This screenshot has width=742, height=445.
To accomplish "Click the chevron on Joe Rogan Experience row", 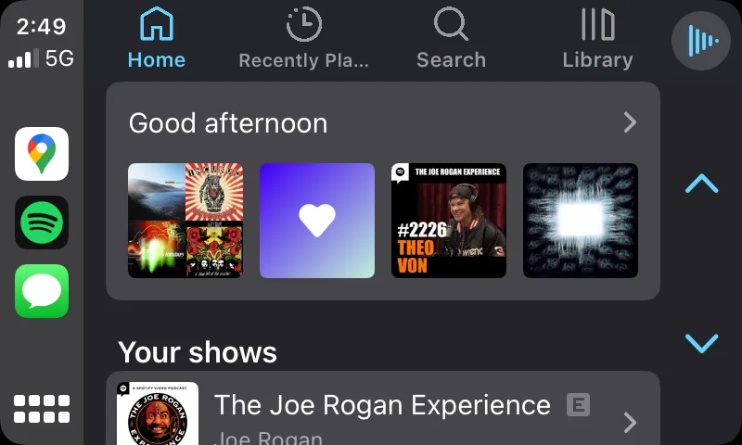I will pyautogui.click(x=630, y=423).
